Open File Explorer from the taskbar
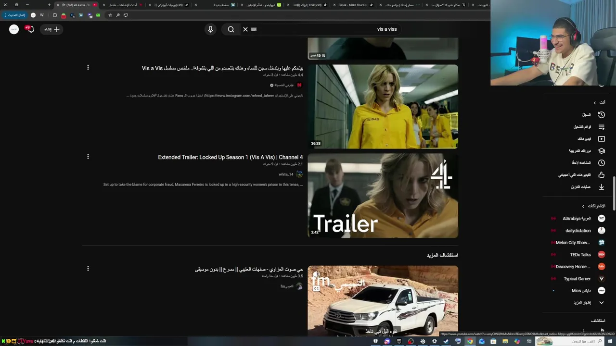 click(505, 341)
